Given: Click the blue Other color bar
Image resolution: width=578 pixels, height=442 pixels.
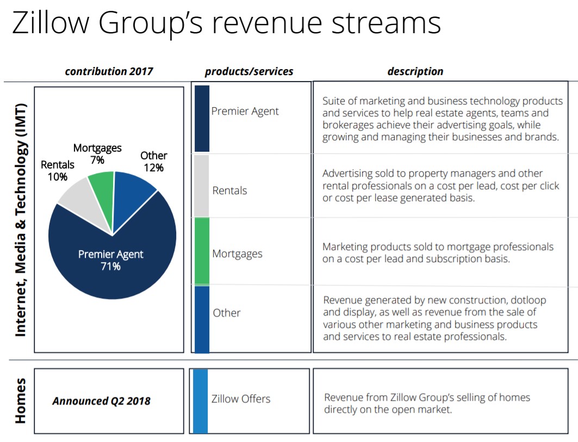Looking at the screenshot, I should click(x=202, y=319).
